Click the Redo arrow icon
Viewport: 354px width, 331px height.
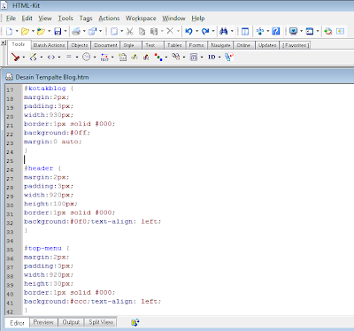tap(205, 31)
